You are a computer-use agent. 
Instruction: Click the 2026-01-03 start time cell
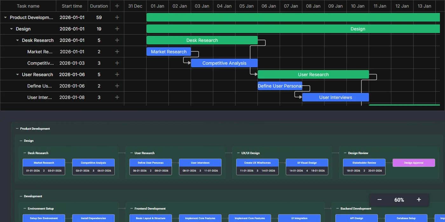72,63
